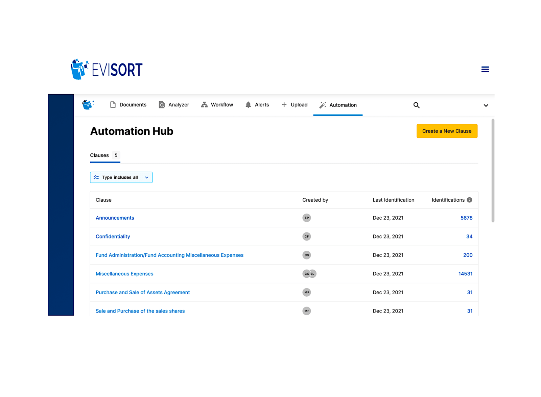Screen dimensions: 541x397
Task: Expand the Type includes all filter dropdown
Action: click(x=121, y=177)
